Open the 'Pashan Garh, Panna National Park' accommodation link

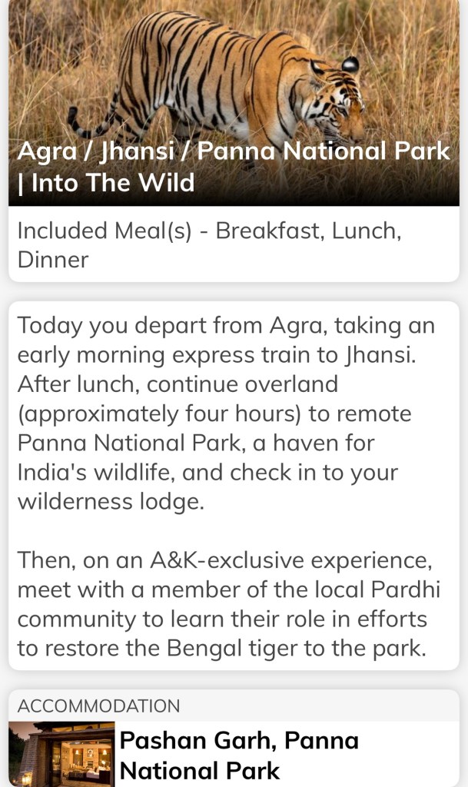click(239, 755)
